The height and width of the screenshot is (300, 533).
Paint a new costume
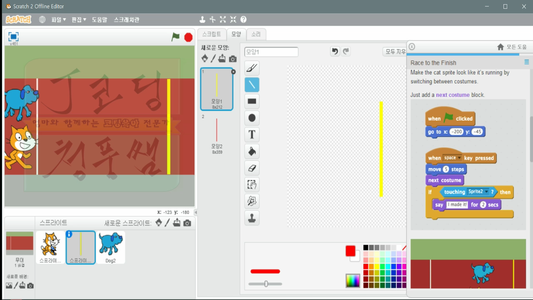(213, 59)
